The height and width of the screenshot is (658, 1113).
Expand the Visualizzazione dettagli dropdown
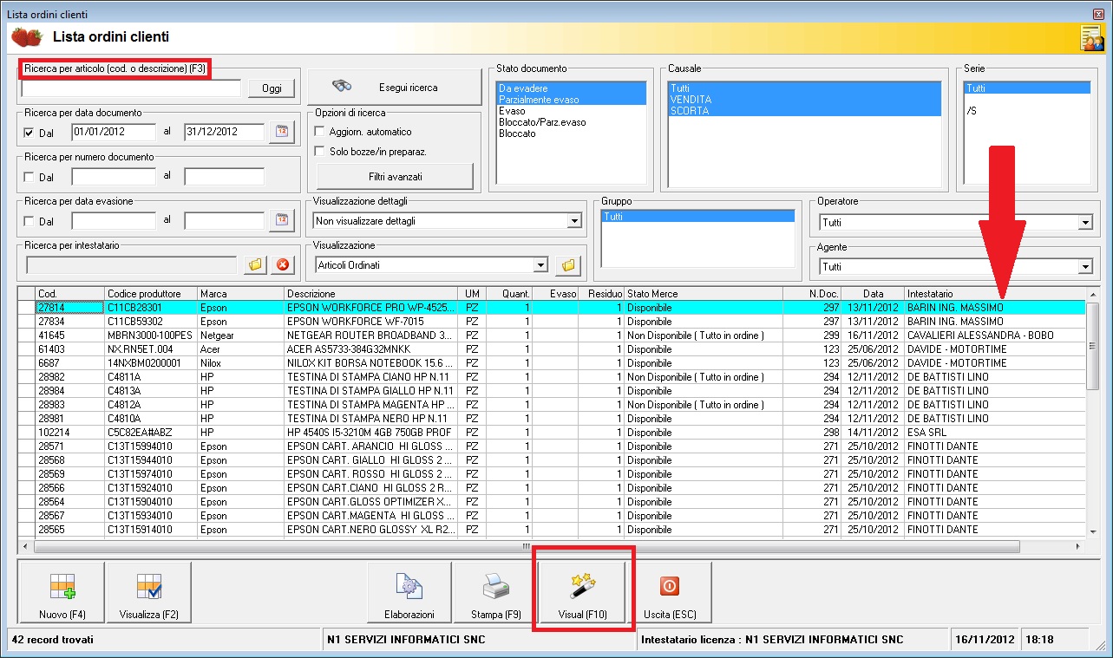[573, 221]
